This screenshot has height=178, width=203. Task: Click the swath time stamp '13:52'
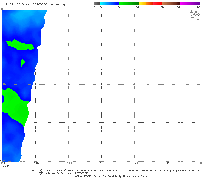point(5,166)
